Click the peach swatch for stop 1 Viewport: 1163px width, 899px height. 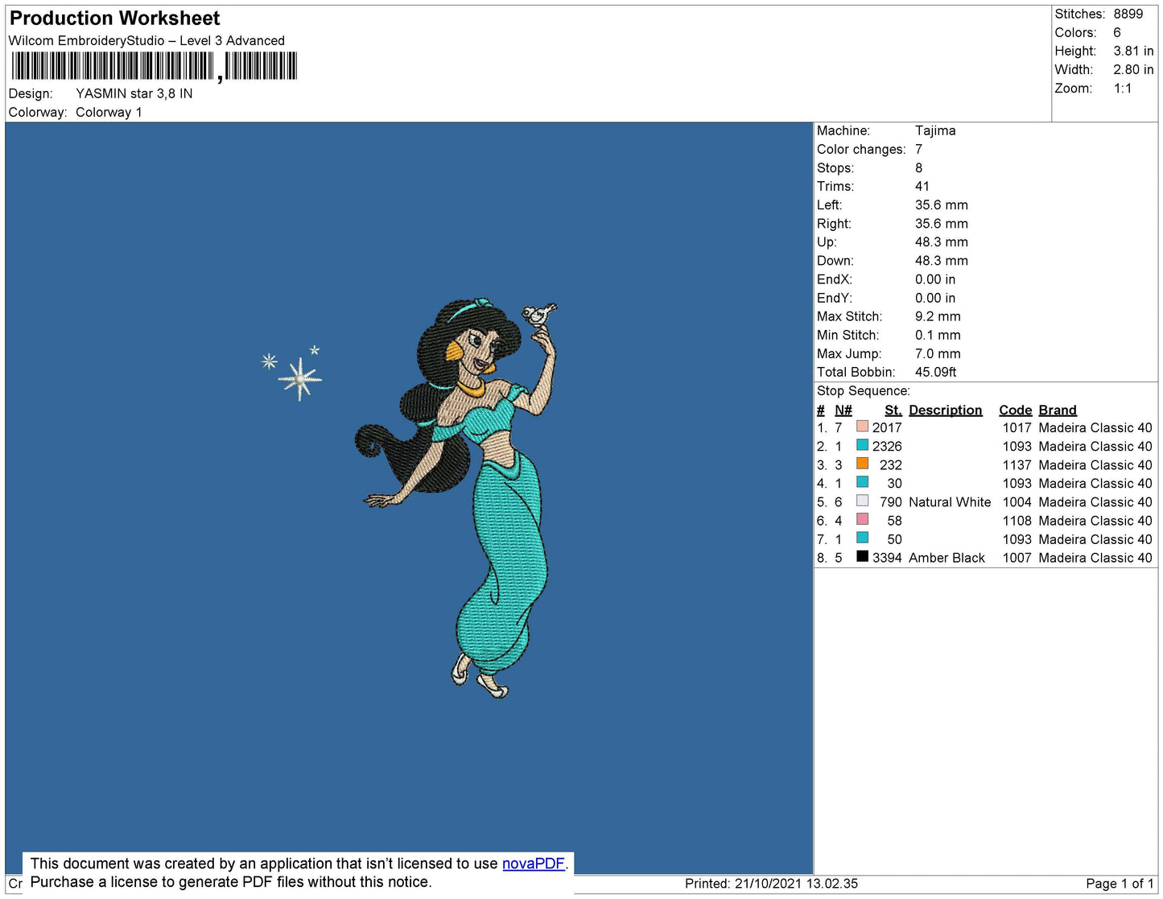(862, 427)
